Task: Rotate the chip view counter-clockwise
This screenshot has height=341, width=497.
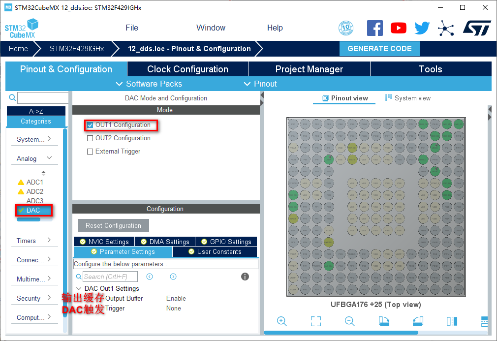Action: coord(418,321)
